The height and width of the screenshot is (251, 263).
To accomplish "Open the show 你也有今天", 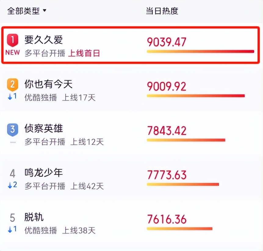I will click(x=48, y=84).
